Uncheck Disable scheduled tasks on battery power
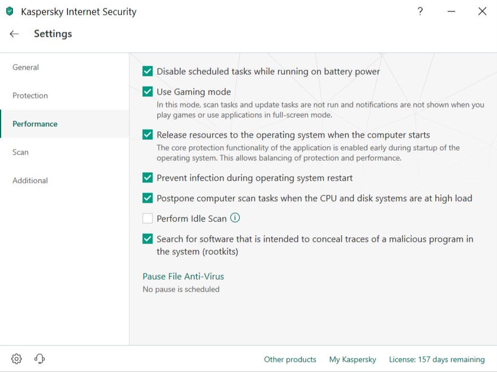 (x=148, y=71)
